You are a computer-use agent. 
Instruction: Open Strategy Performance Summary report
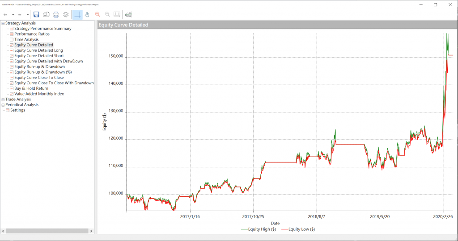[x=42, y=29]
